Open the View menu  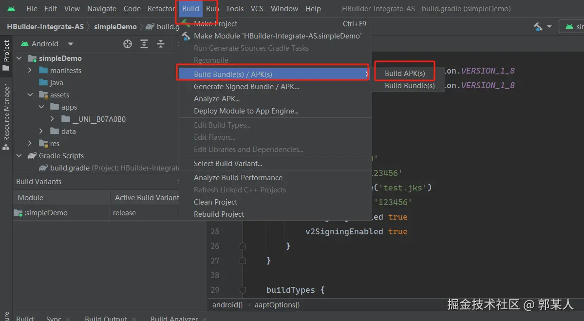72,9
